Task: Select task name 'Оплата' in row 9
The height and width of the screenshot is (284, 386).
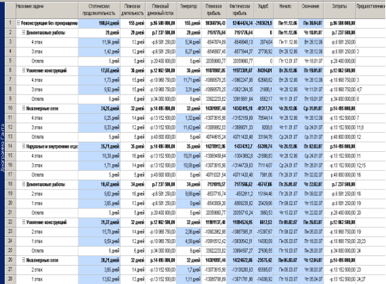Action: 37,99
